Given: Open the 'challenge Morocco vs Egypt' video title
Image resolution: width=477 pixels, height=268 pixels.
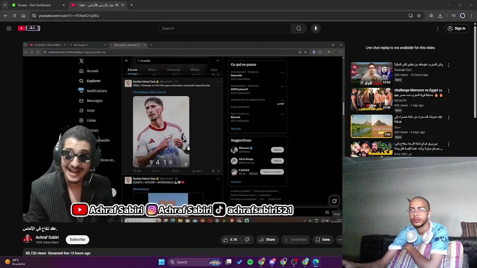Looking at the screenshot, I should tap(418, 92).
